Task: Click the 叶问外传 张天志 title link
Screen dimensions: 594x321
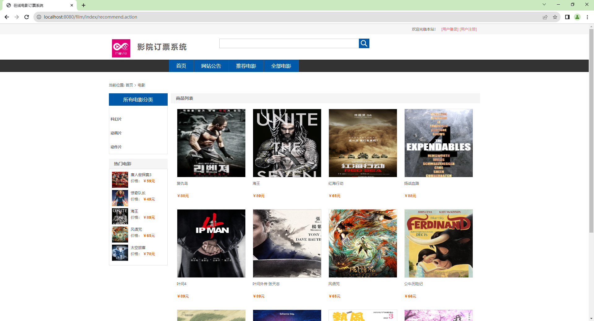Action: click(266, 284)
